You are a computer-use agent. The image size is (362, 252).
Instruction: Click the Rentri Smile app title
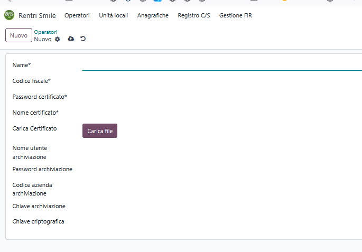[x=37, y=15]
